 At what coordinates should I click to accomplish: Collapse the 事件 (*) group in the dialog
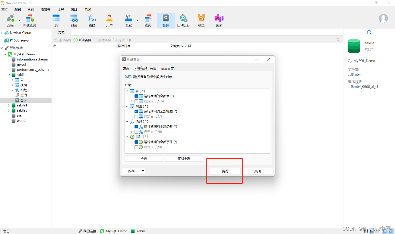pyautogui.click(x=127, y=137)
